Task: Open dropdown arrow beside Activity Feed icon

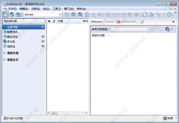Action: click(163, 15)
